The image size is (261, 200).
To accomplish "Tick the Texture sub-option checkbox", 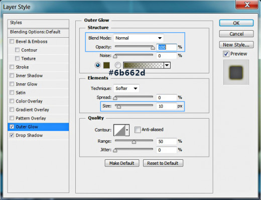I will tap(17, 58).
